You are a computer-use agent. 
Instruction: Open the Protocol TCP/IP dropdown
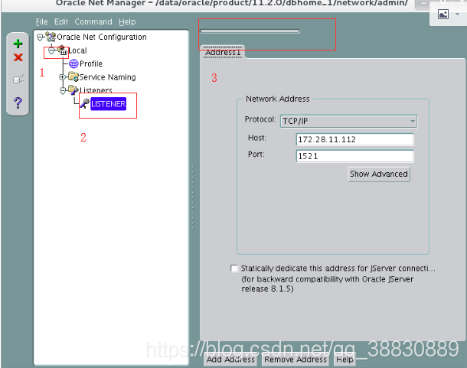(x=348, y=121)
